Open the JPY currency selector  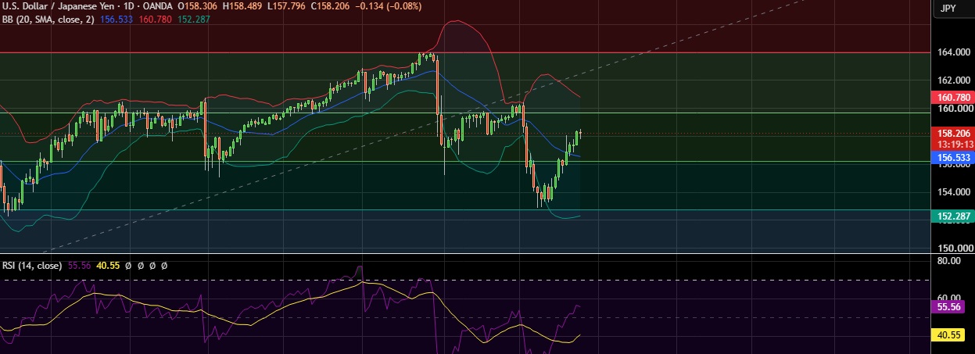click(x=948, y=8)
